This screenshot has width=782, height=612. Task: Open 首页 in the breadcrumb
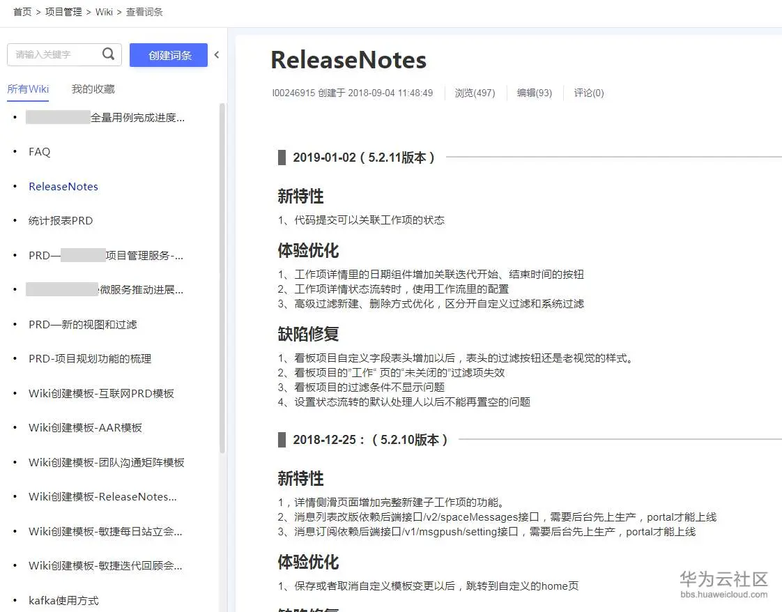22,12
